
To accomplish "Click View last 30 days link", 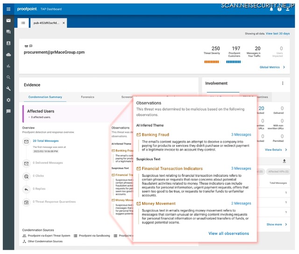I will pyautogui.click(x=278, y=34).
